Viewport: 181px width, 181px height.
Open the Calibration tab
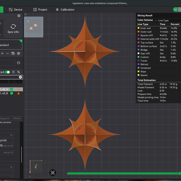click(65, 9)
